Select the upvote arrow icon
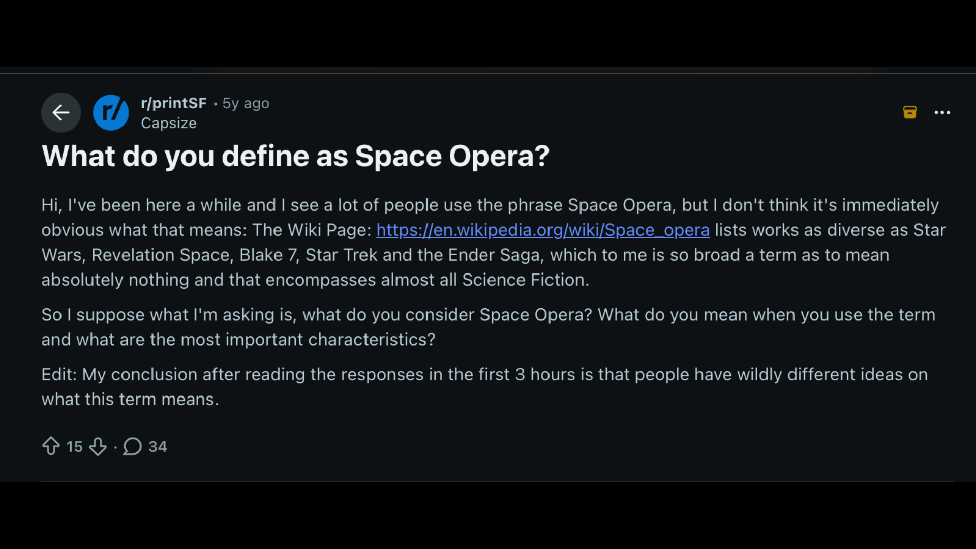The height and width of the screenshot is (549, 976). pos(51,446)
